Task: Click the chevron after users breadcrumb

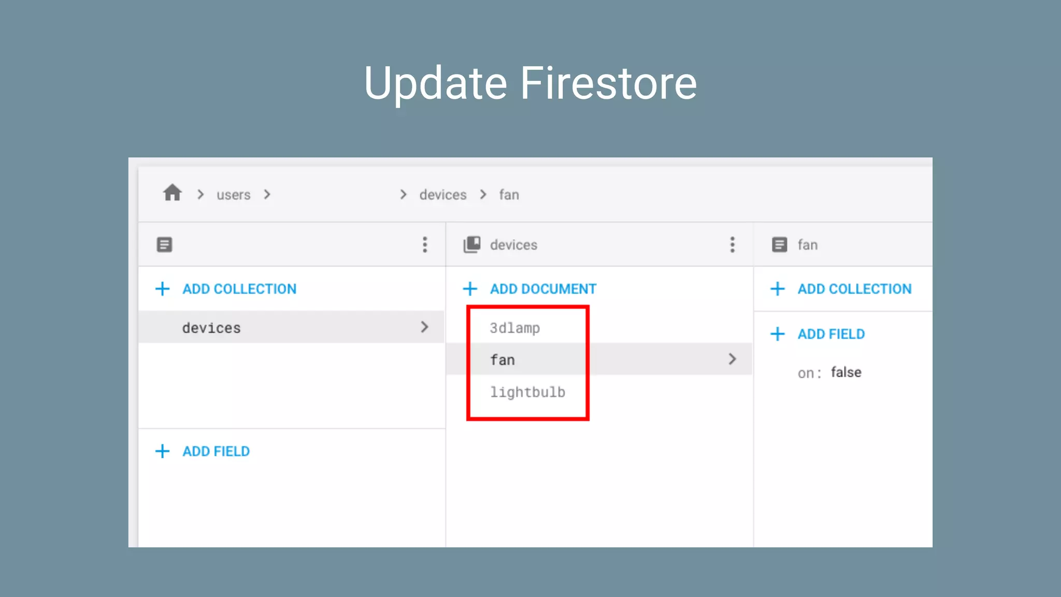Action: (x=267, y=194)
